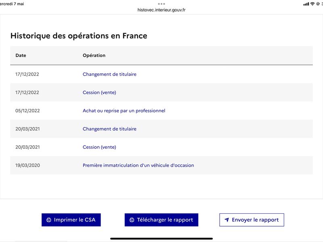Open Première immatriculation d'un véhicule d'occasion
The image size is (323, 242).
coord(138,165)
